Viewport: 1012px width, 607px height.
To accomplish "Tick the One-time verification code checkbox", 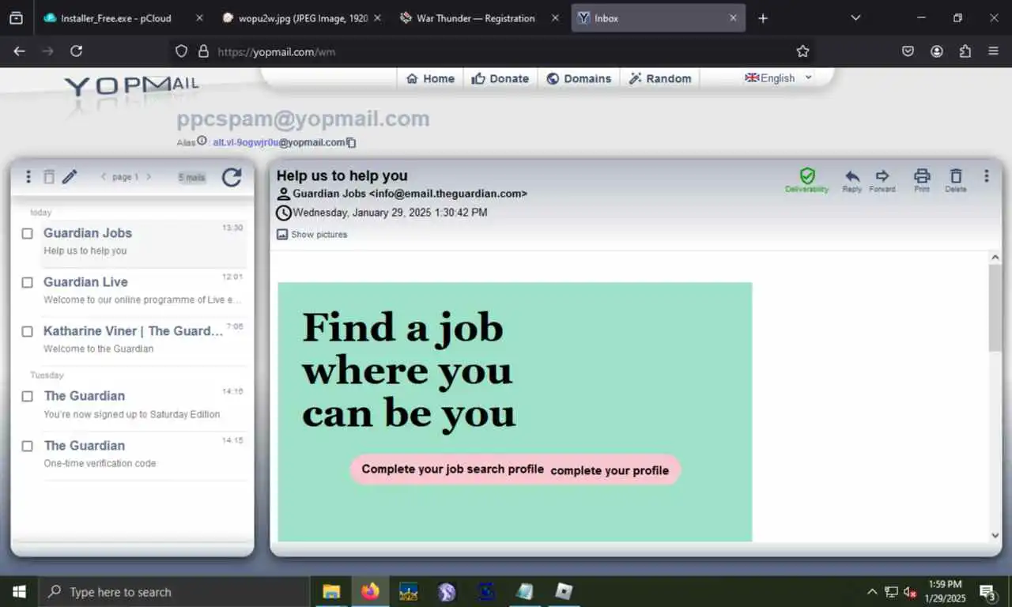I will click(28, 446).
